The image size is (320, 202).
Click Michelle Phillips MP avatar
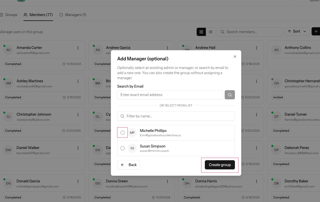[x=132, y=133]
